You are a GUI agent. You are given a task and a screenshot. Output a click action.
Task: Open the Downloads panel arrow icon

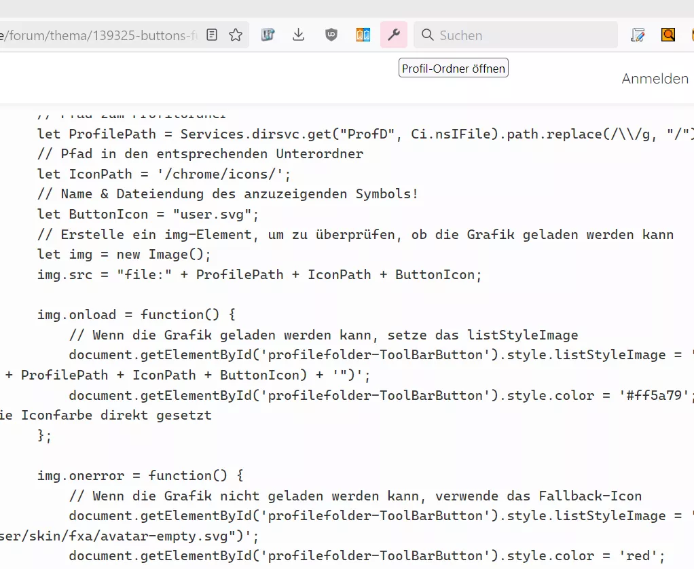(299, 35)
